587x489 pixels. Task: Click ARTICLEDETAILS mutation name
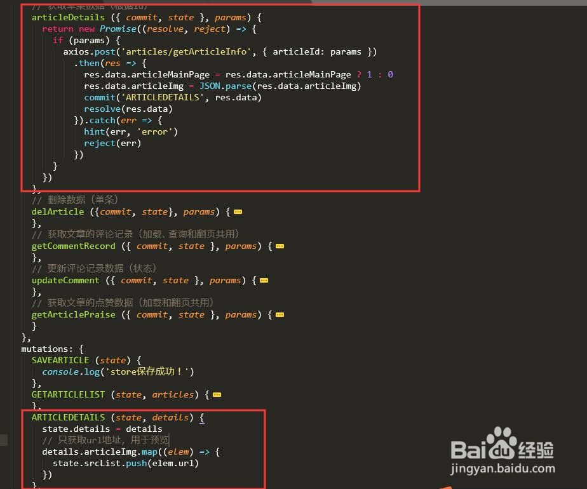pos(68,417)
